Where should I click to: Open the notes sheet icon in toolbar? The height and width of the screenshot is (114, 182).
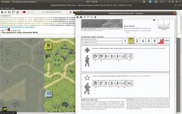pos(18,12)
